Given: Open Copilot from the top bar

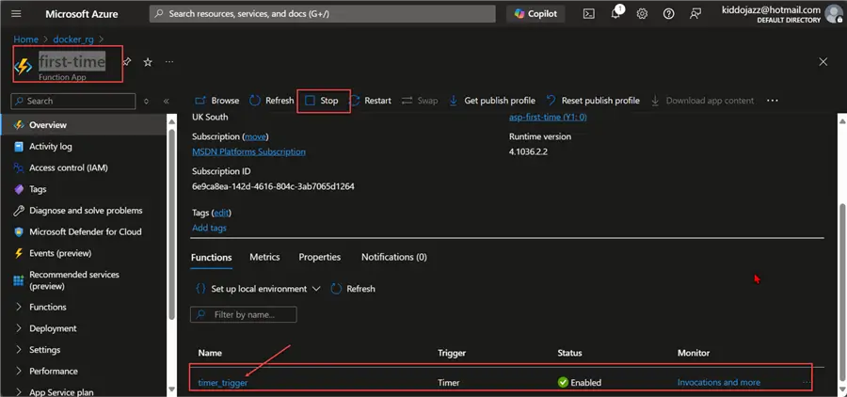Looking at the screenshot, I should [535, 14].
